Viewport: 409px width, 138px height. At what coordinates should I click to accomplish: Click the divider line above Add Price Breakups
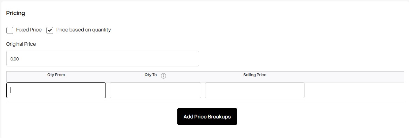pyautogui.click(x=205, y=103)
